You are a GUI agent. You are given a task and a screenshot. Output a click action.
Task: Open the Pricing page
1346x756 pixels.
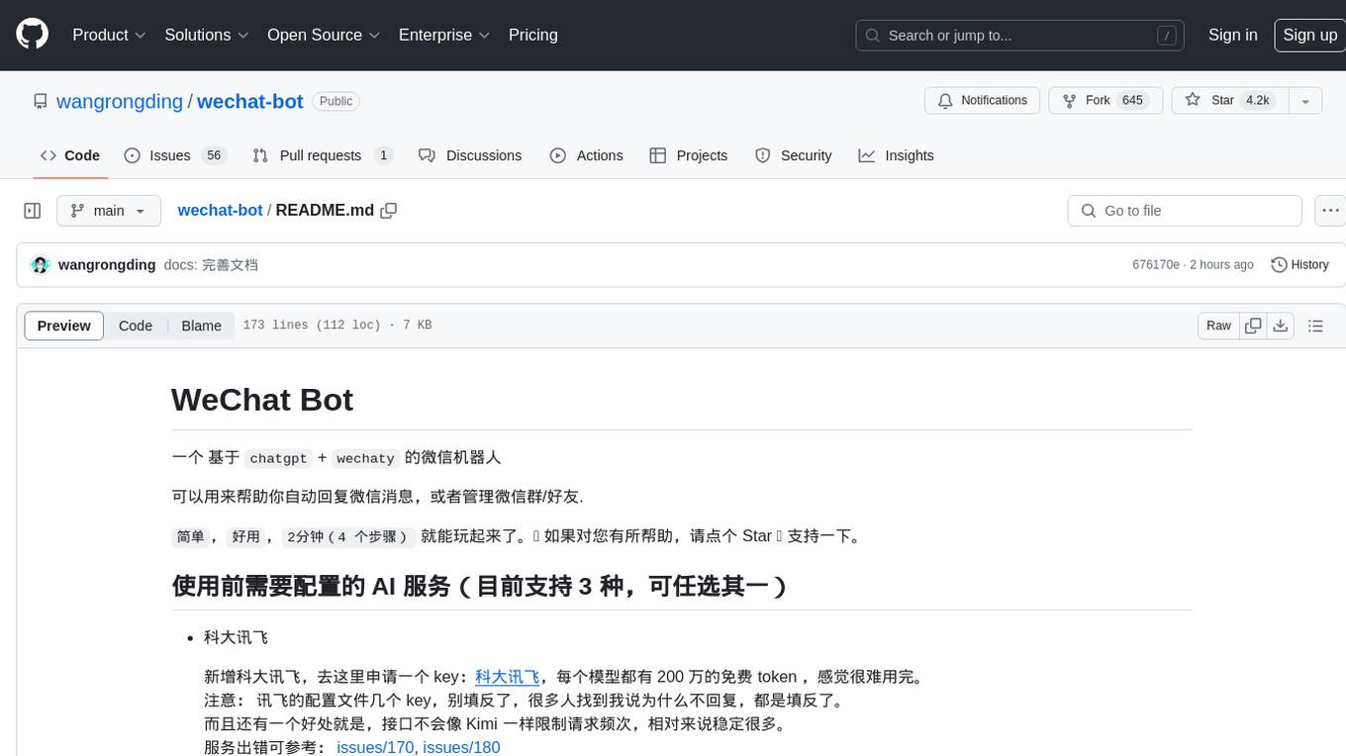tap(533, 35)
